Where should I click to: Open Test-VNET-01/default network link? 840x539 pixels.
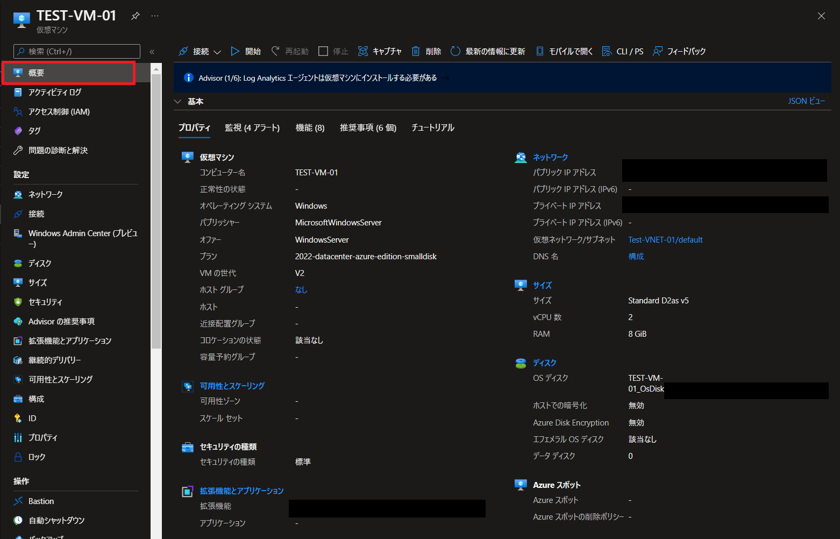click(x=665, y=240)
